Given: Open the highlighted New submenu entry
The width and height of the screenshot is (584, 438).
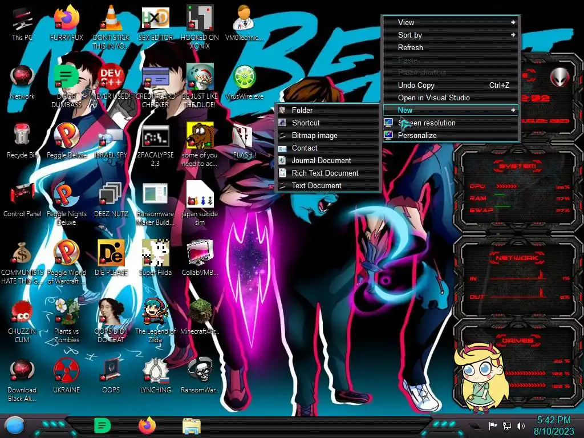Looking at the screenshot, I should pyautogui.click(x=451, y=110).
